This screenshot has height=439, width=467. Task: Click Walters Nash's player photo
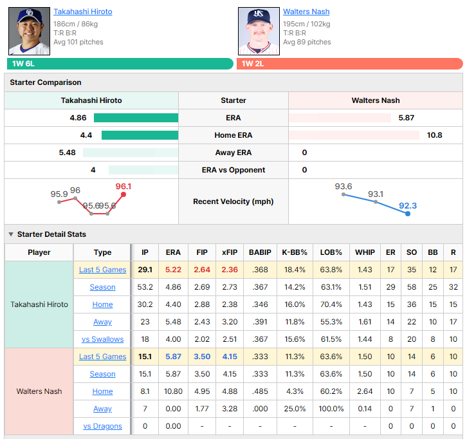tap(259, 32)
